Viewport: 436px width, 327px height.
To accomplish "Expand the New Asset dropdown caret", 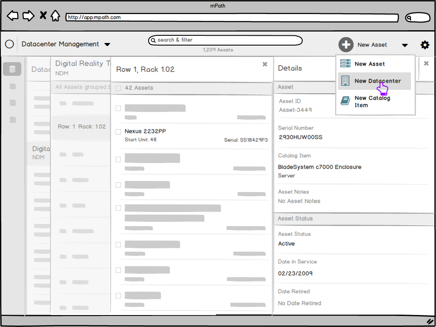I will [x=404, y=45].
